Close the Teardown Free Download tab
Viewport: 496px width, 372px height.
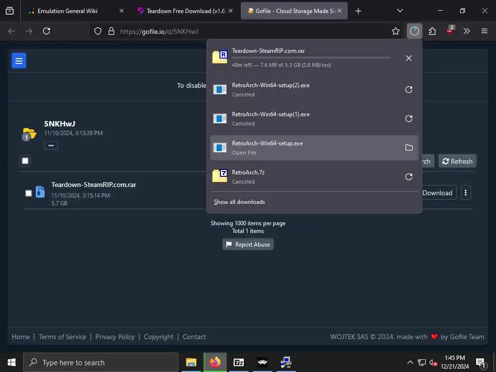click(231, 11)
